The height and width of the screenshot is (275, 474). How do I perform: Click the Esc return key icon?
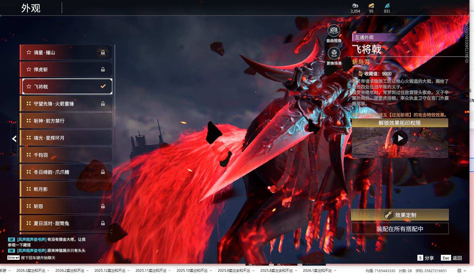point(446,258)
